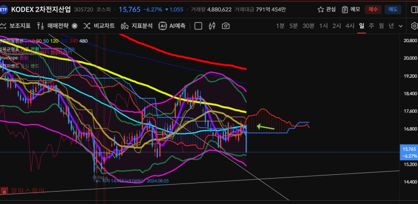Remove 매매전략 with the x icon
Image resolution: width=418 pixels, height=204 pixels.
coord(75,26)
